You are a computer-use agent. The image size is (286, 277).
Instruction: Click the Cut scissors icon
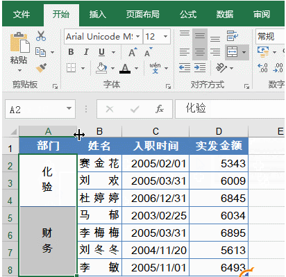pos(41,36)
